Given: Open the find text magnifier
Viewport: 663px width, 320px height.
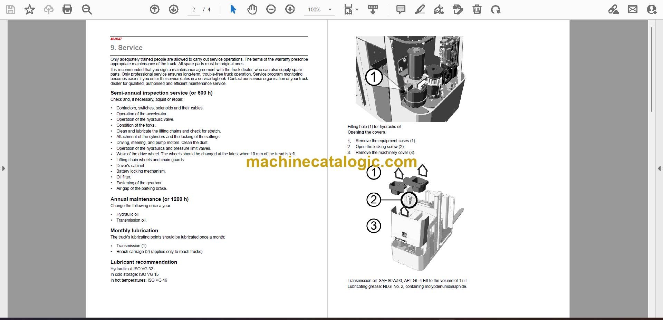Looking at the screenshot, I should [87, 9].
